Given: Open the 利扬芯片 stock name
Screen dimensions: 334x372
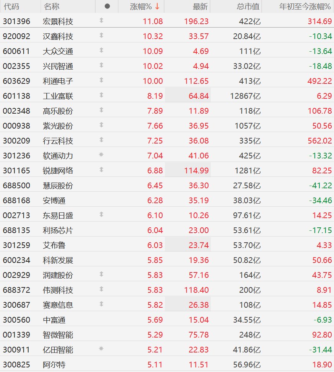Looking at the screenshot, I should 58,230.
